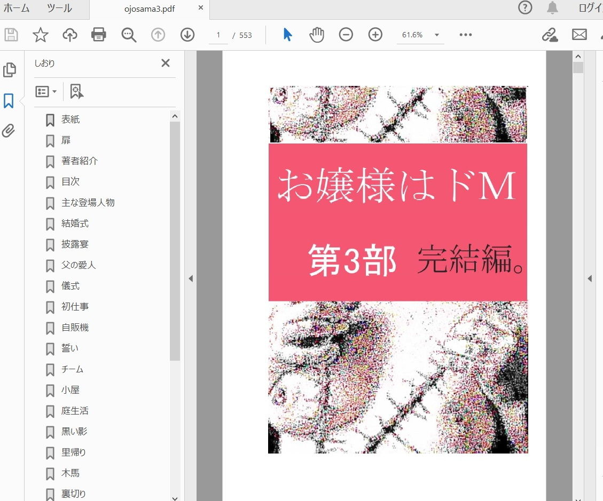Switch to the ホーム tab
The width and height of the screenshot is (603, 501).
(18, 8)
